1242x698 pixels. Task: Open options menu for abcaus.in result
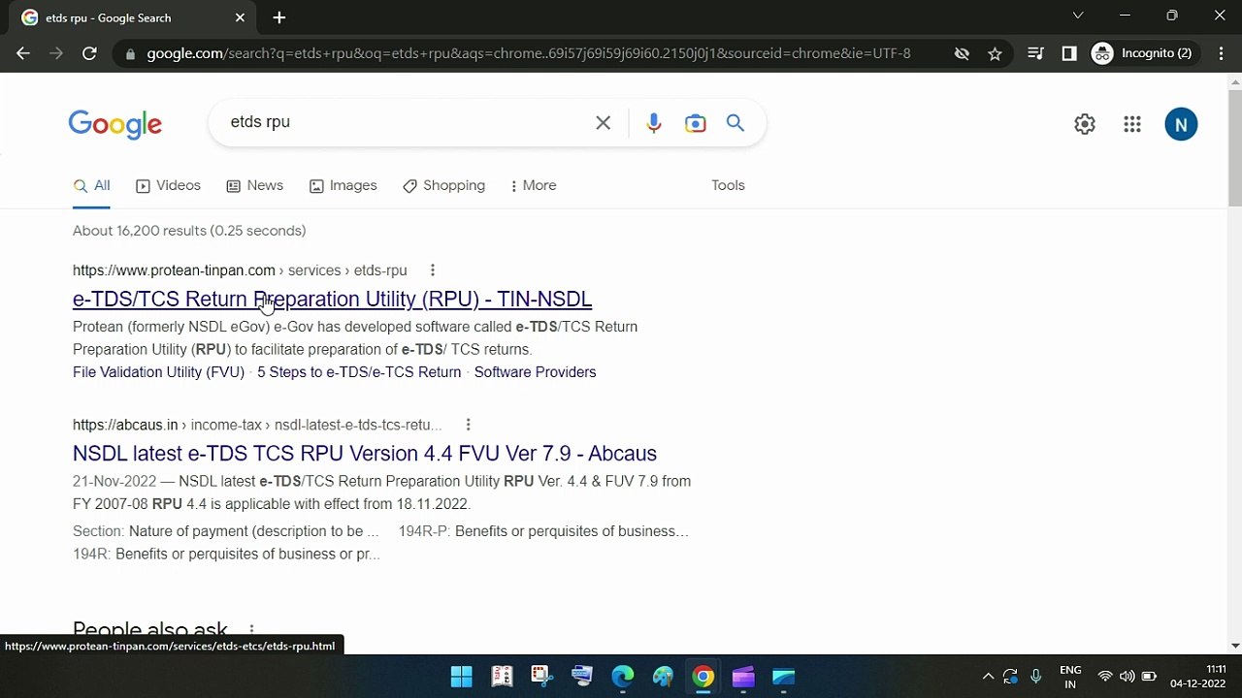[x=468, y=425]
